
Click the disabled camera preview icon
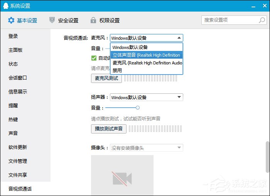click(122, 179)
